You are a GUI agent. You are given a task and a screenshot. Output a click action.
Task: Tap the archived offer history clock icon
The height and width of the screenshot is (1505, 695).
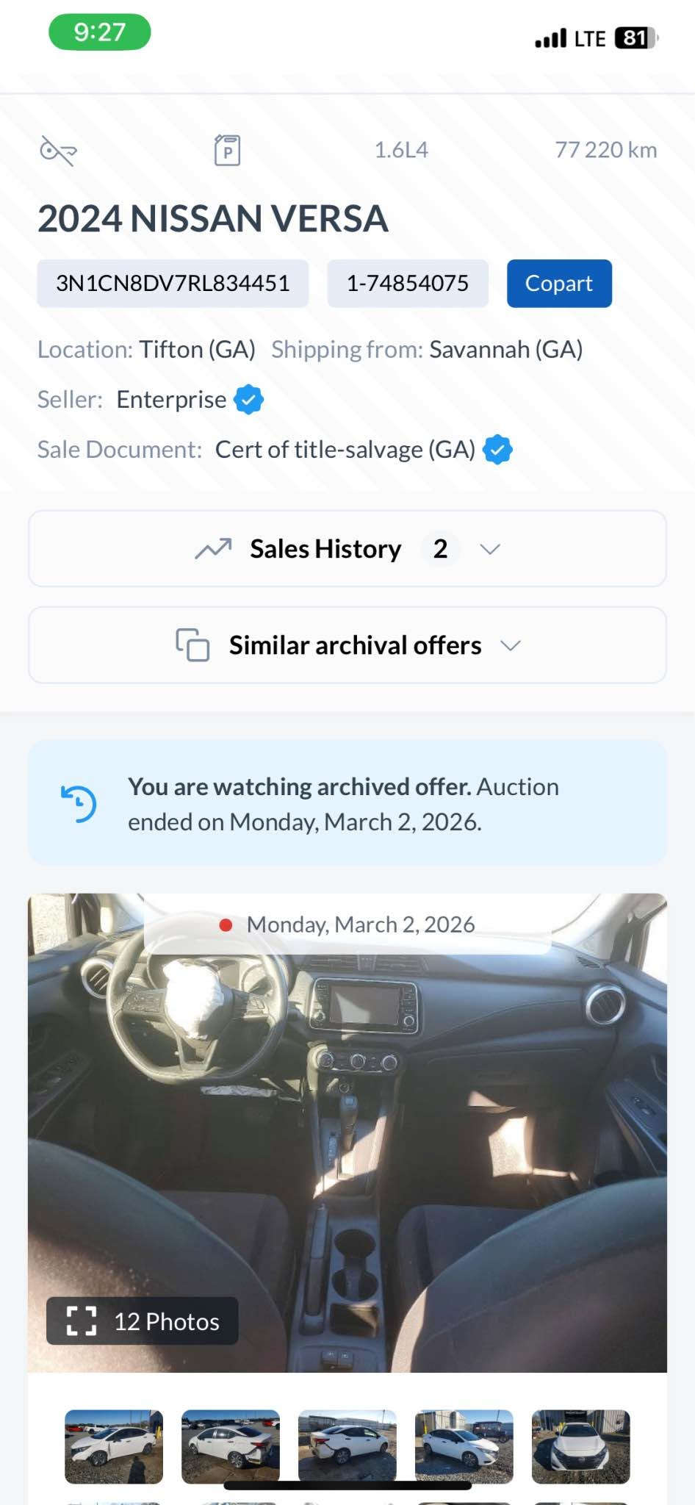(79, 803)
